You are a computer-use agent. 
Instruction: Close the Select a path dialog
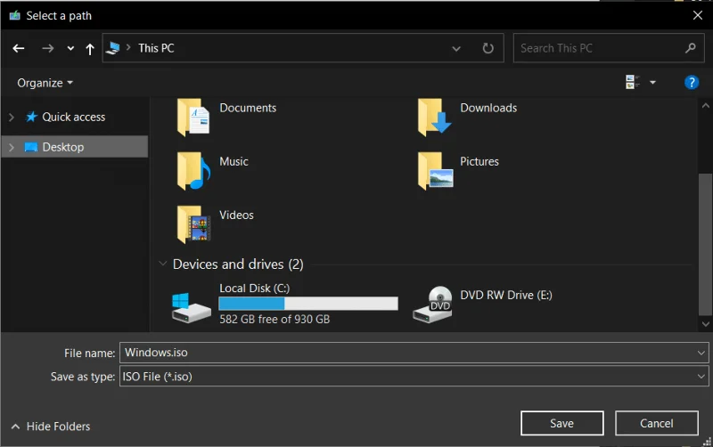pyautogui.click(x=698, y=15)
